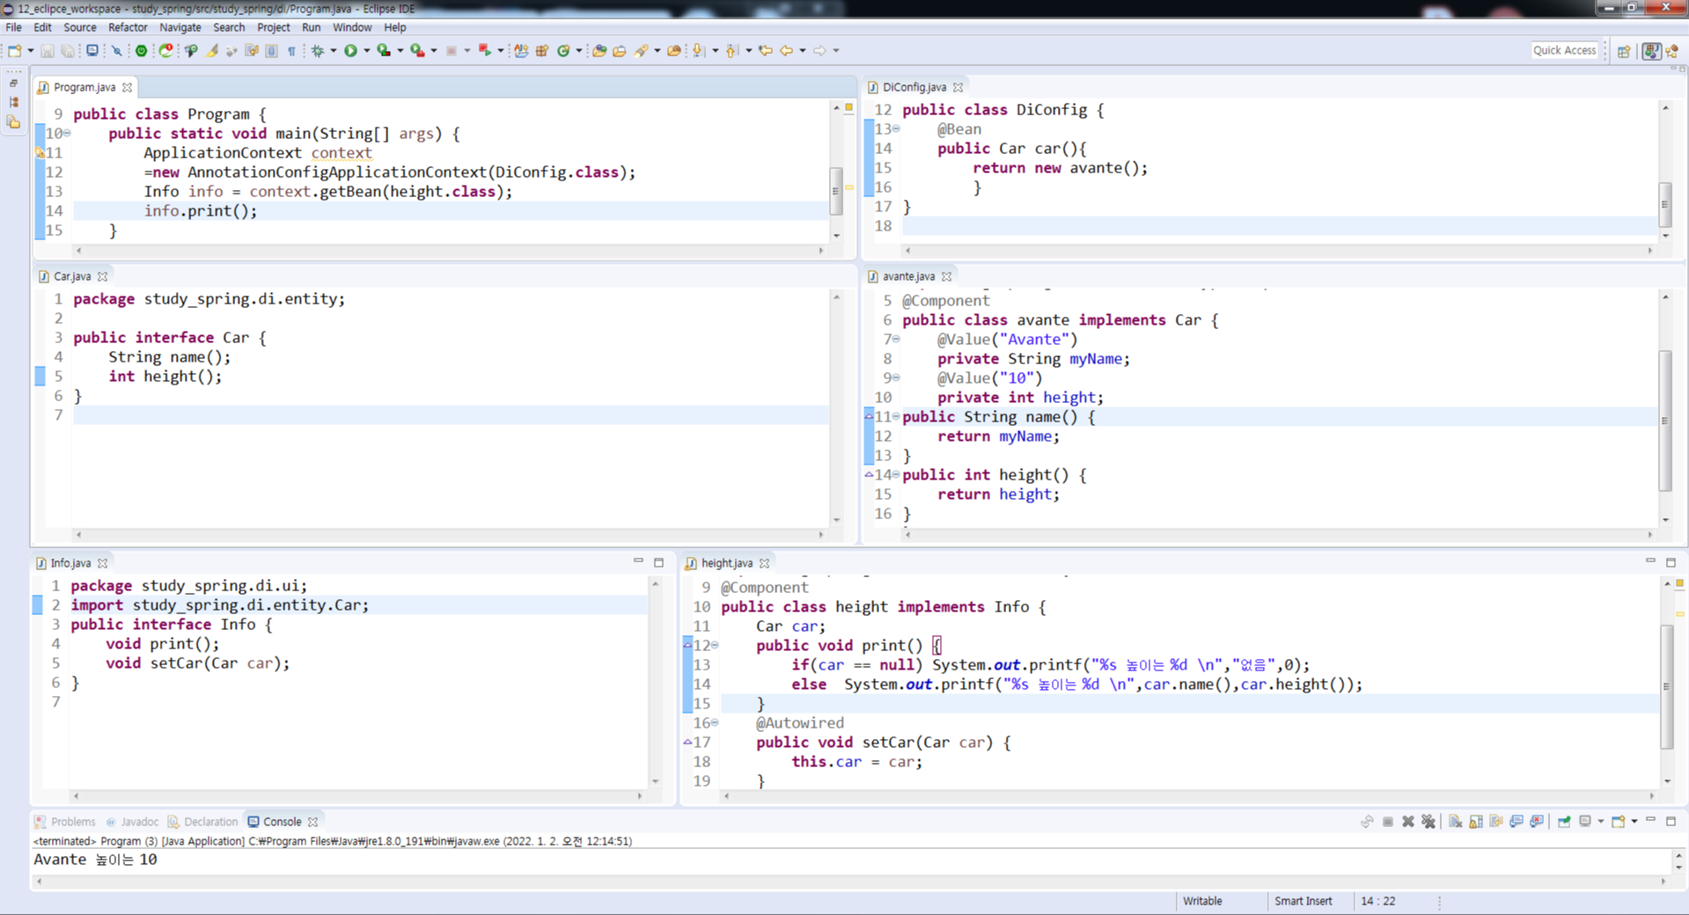Close the Car.java tab
Screen dimensions: 1689x915
tap(103, 276)
